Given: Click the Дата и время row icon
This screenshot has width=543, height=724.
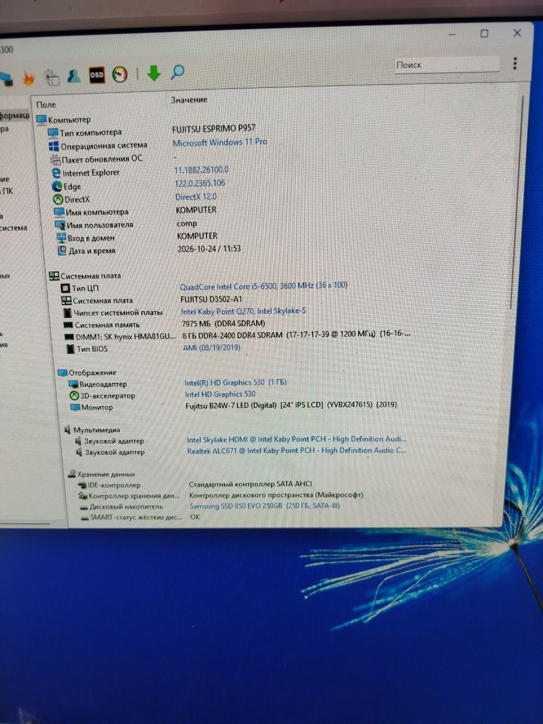Looking at the screenshot, I should (62, 251).
